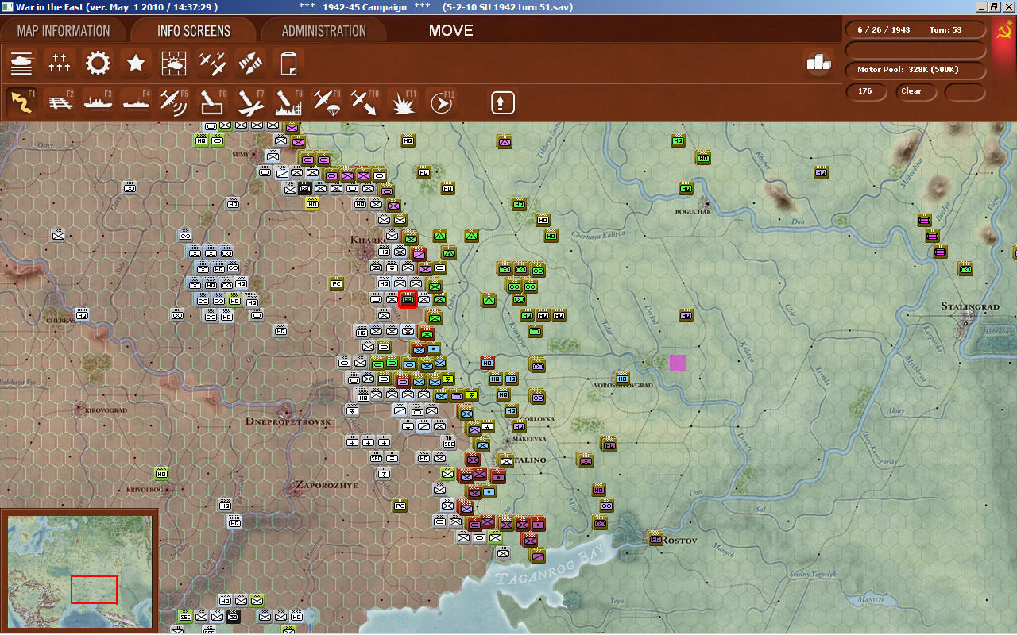Click the Motor Pool 328K (500K) readout
This screenshot has width=1017, height=635.
(x=916, y=70)
